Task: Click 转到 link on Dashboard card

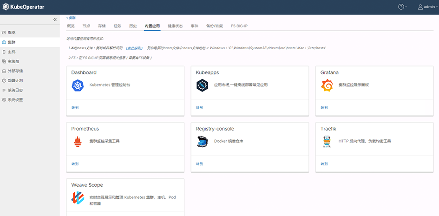Action: (75, 107)
